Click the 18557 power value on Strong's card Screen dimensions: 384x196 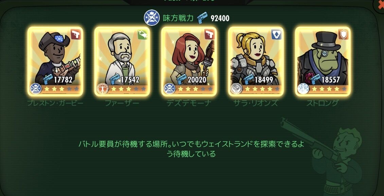(x=330, y=80)
